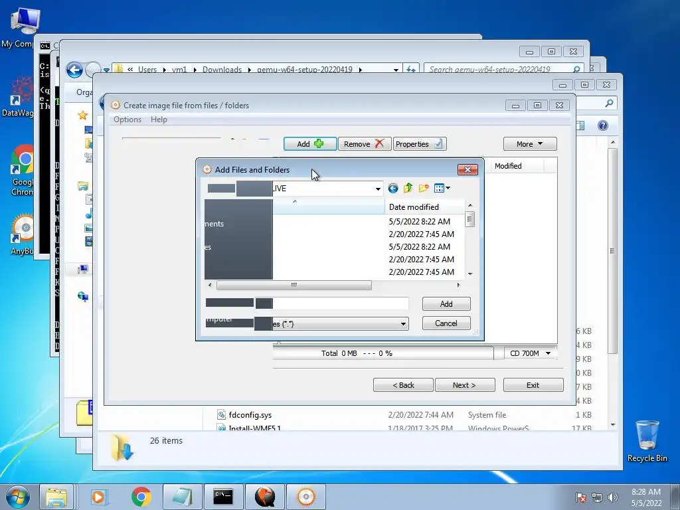Image resolution: width=680 pixels, height=510 pixels.
Task: Click the dialog horizontal scrollbar thumb
Action: click(294, 285)
